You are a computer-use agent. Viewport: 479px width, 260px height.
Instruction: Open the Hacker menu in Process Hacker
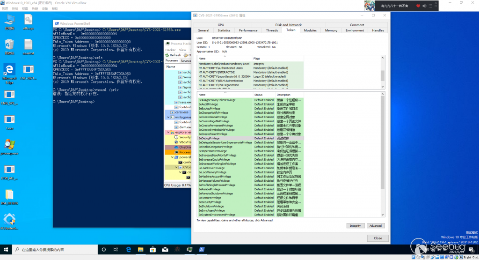pos(170,50)
